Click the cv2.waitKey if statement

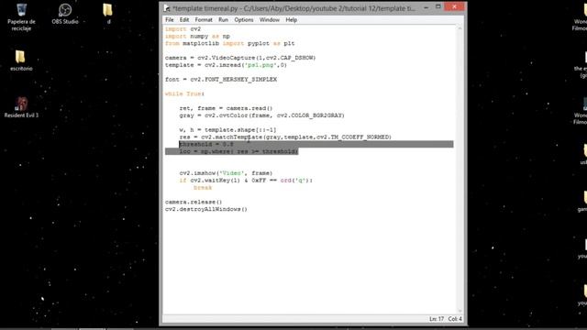246,181
